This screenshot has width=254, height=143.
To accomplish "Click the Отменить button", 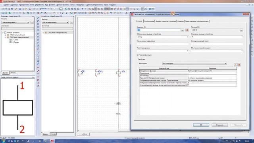I will tap(219, 125).
